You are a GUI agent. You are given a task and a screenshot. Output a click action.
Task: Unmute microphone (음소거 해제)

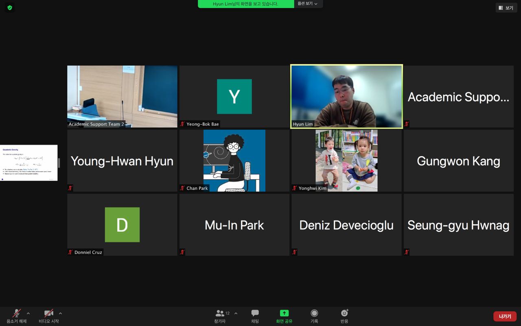[17, 313]
